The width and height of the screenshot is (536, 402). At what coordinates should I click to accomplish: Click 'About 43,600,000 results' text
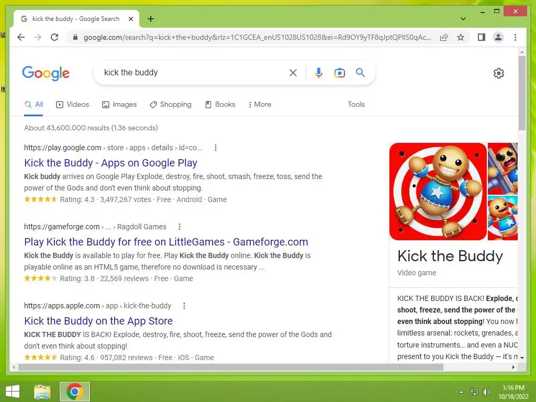(91, 128)
